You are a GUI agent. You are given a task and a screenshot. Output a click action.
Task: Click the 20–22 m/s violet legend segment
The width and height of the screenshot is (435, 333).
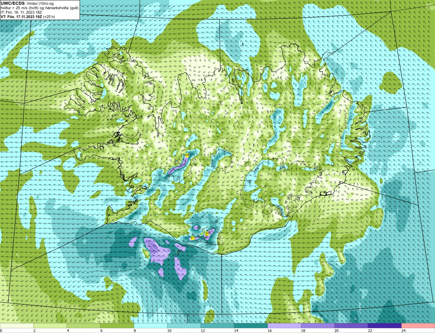coord(351,326)
